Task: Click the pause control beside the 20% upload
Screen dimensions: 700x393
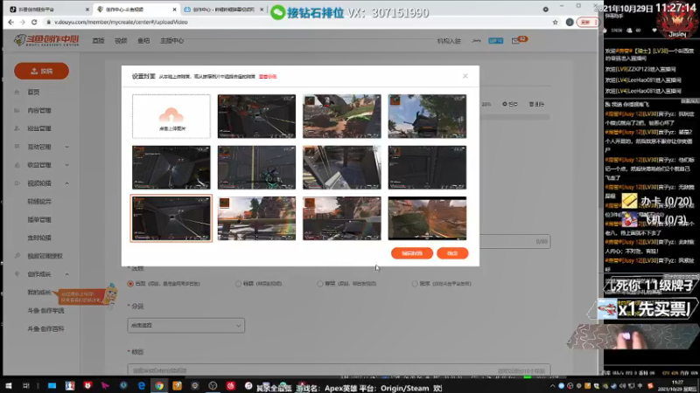Action: click(510, 104)
